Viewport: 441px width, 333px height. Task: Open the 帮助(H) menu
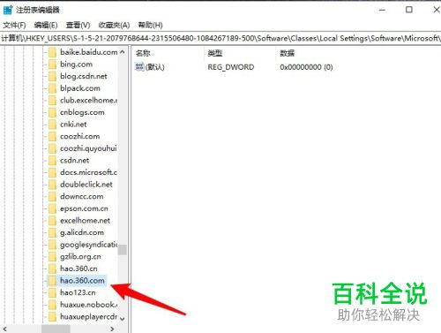point(150,25)
